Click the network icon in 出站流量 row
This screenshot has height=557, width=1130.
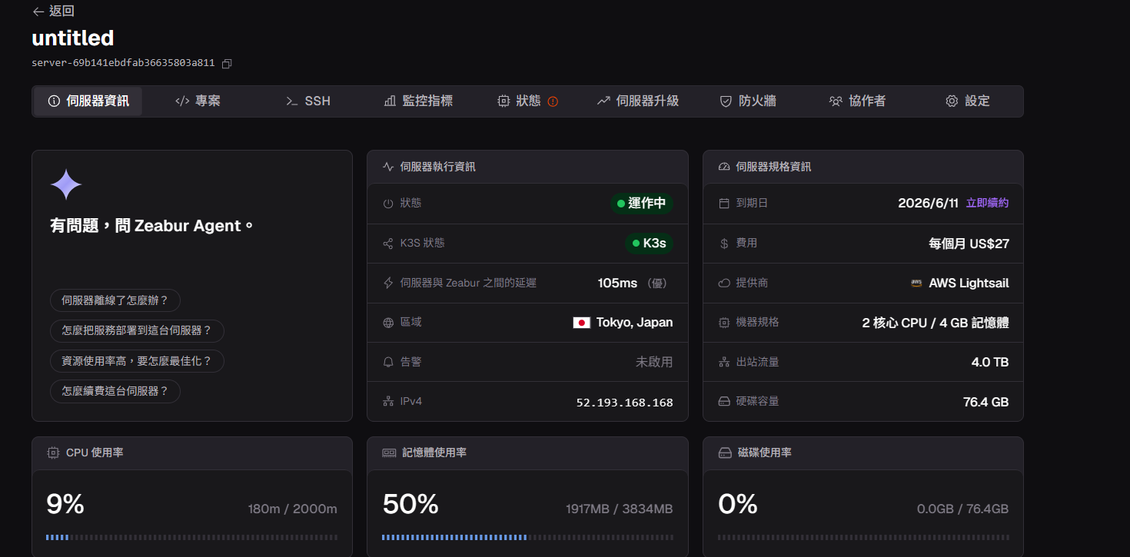coord(724,362)
